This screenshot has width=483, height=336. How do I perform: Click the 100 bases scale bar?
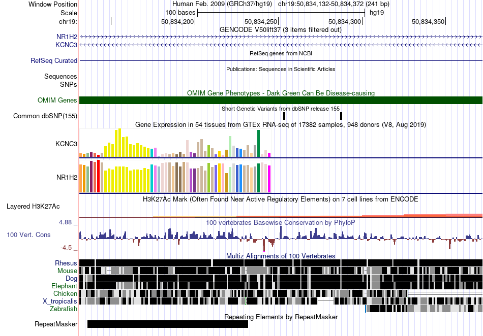click(x=281, y=13)
